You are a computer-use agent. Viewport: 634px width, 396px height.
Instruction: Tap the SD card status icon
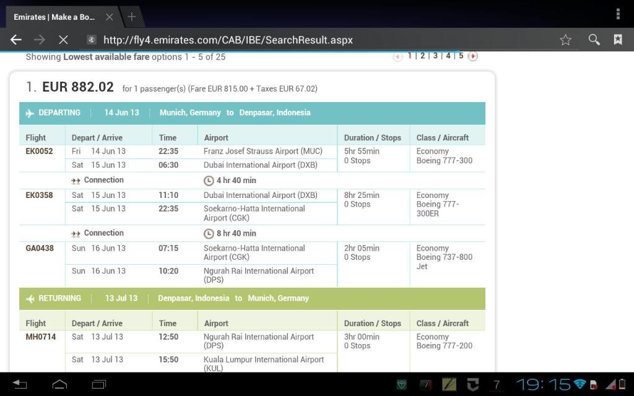pos(594,384)
